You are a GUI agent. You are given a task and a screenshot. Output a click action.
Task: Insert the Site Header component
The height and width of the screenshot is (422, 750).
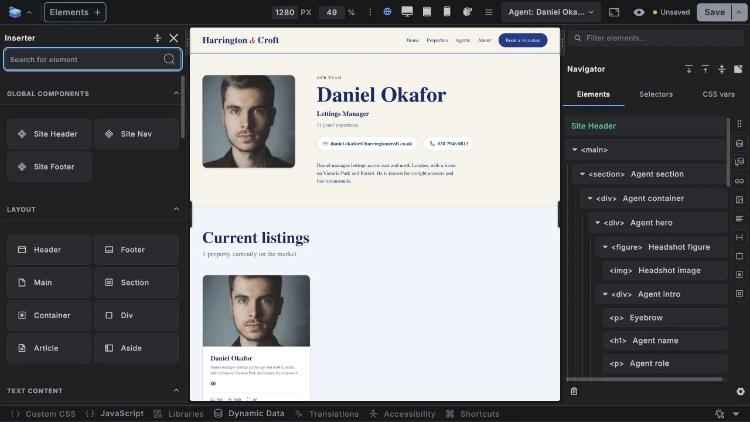tap(49, 134)
